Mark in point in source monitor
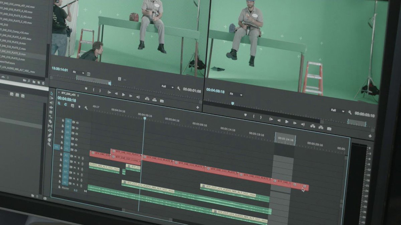Viewport: 401px width, 225px height. 94,90
